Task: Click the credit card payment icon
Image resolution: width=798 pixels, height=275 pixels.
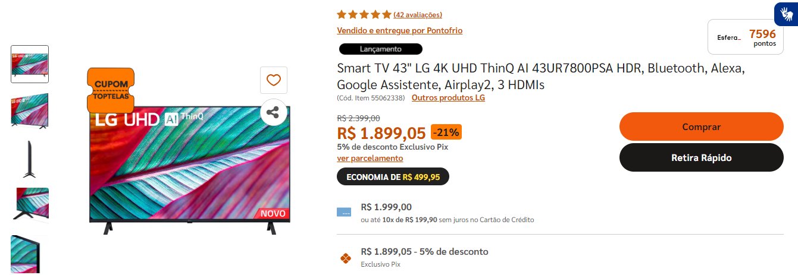Action: [x=343, y=212]
